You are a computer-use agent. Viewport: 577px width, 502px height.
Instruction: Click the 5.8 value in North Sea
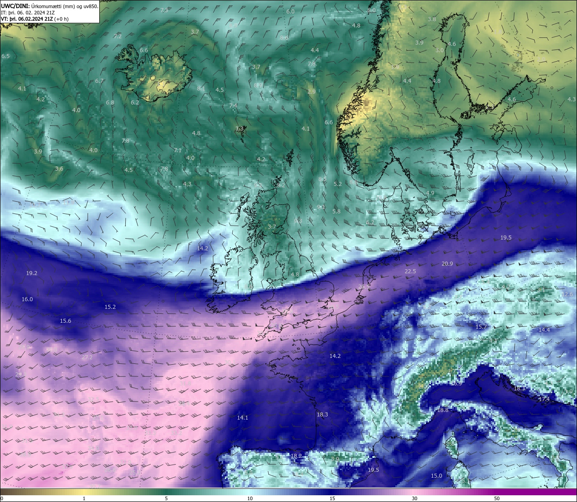click(336, 211)
